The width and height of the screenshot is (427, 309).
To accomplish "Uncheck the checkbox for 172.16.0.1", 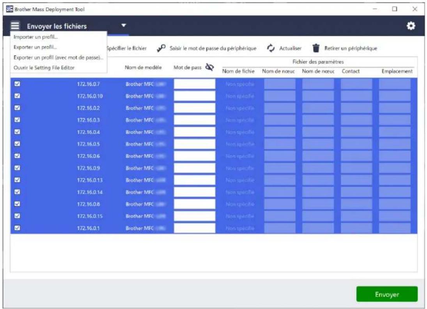I will tap(17, 228).
